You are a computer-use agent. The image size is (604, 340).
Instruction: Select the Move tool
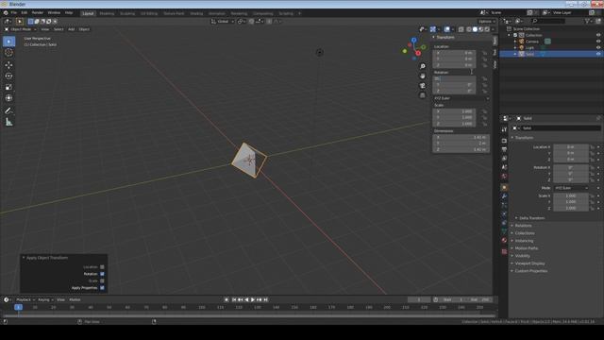pyautogui.click(x=8, y=65)
